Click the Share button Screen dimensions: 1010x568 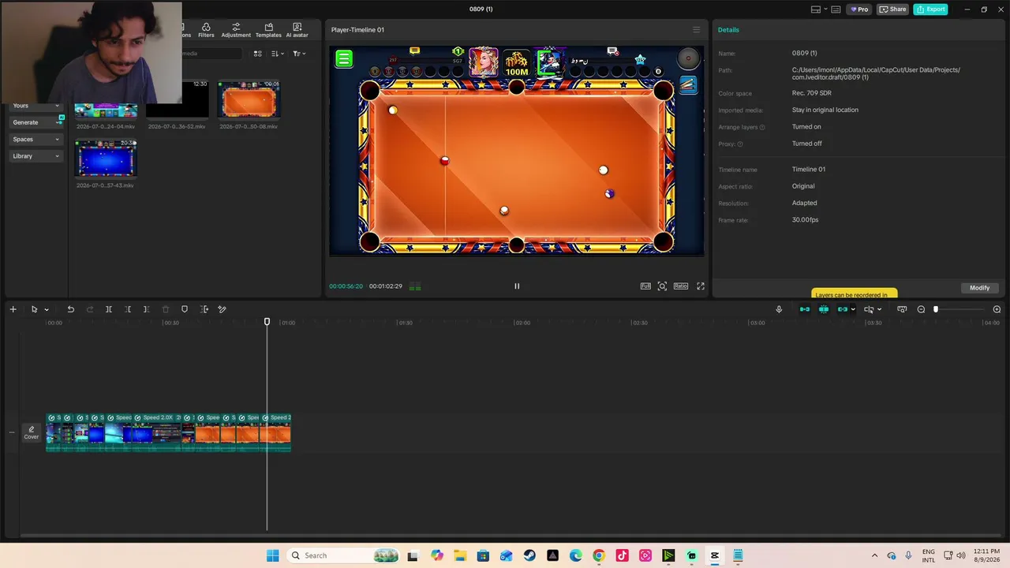893,9
